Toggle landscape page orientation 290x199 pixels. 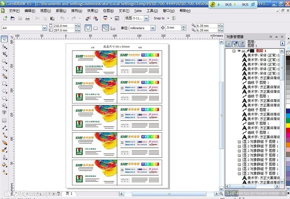(96, 28)
